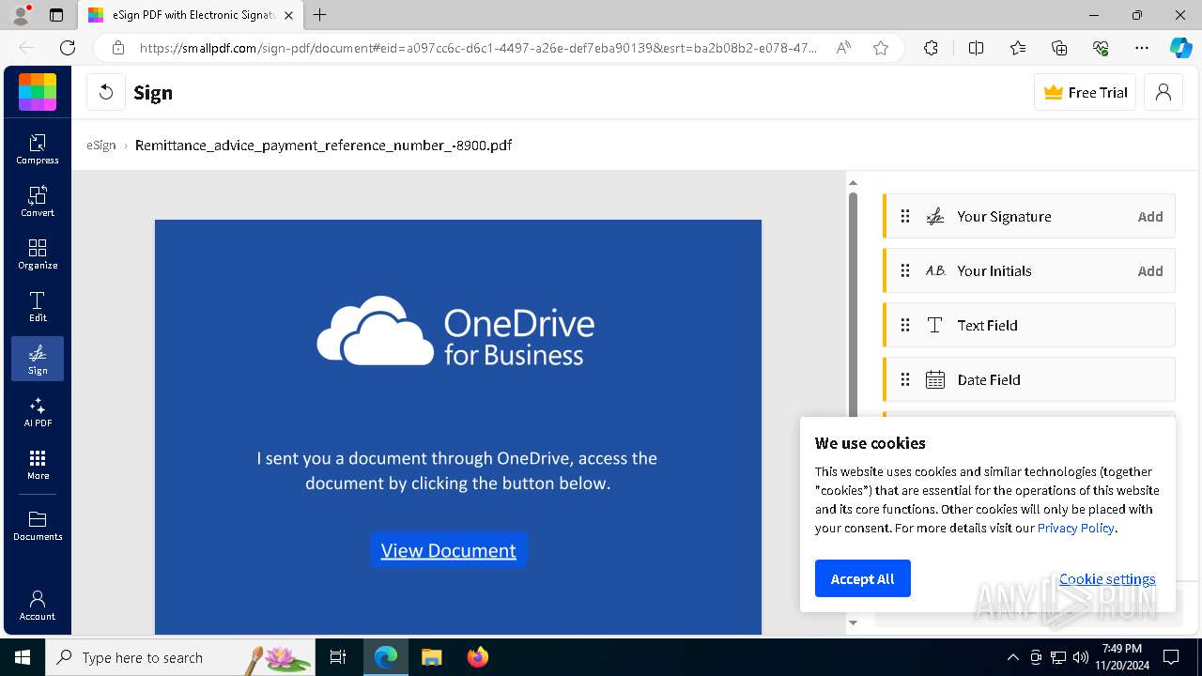This screenshot has height=676, width=1202.
Task: Open the Edit tool in sidebar
Action: pyautogui.click(x=38, y=306)
